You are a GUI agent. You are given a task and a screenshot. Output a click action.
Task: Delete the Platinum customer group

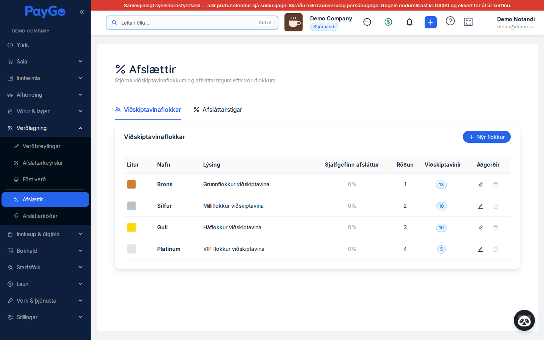click(x=496, y=249)
